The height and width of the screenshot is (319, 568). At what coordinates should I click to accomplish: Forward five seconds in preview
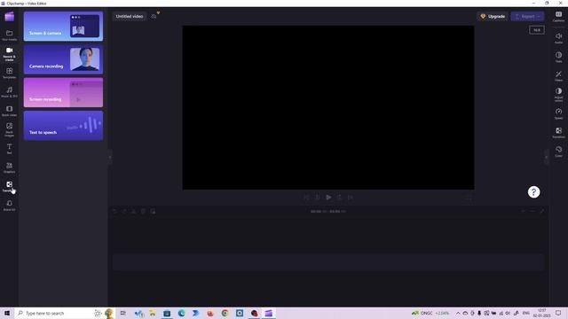coord(339,197)
